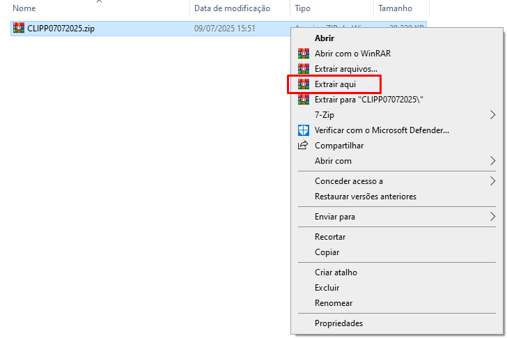
Task: Select Renomear in the context menu
Action: point(333,303)
